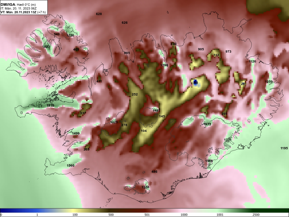
Task: Click the map value 626
Action: pos(125,23)
